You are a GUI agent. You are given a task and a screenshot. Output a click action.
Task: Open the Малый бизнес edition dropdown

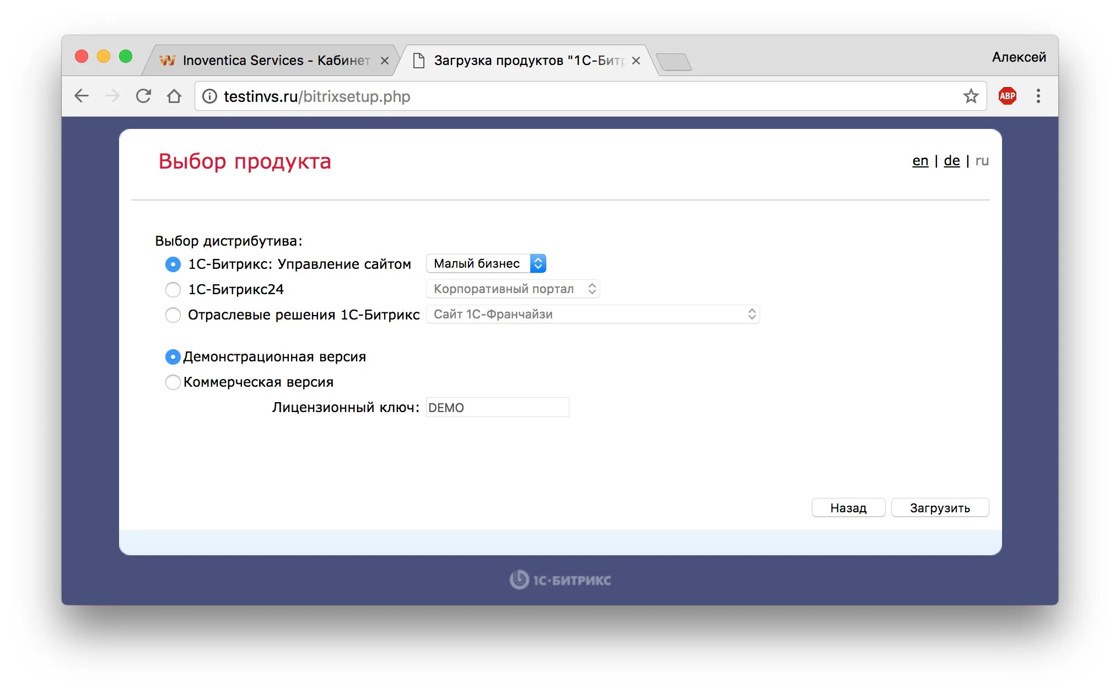(486, 264)
